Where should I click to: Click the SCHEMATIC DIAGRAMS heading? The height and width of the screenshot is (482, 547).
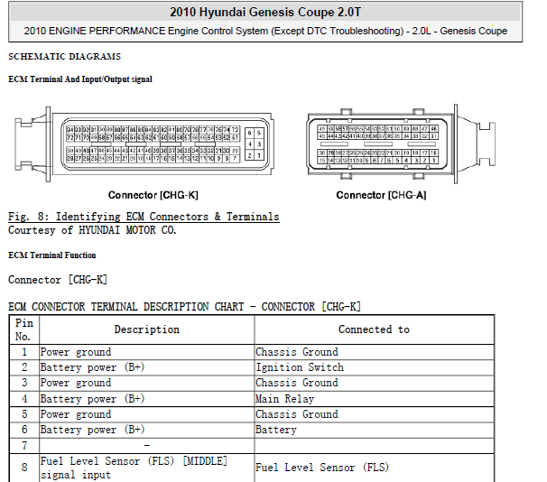click(64, 57)
